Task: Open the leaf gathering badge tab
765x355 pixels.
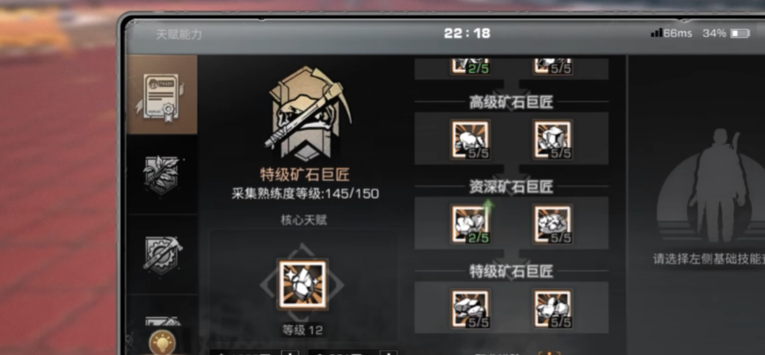Action: [x=162, y=175]
